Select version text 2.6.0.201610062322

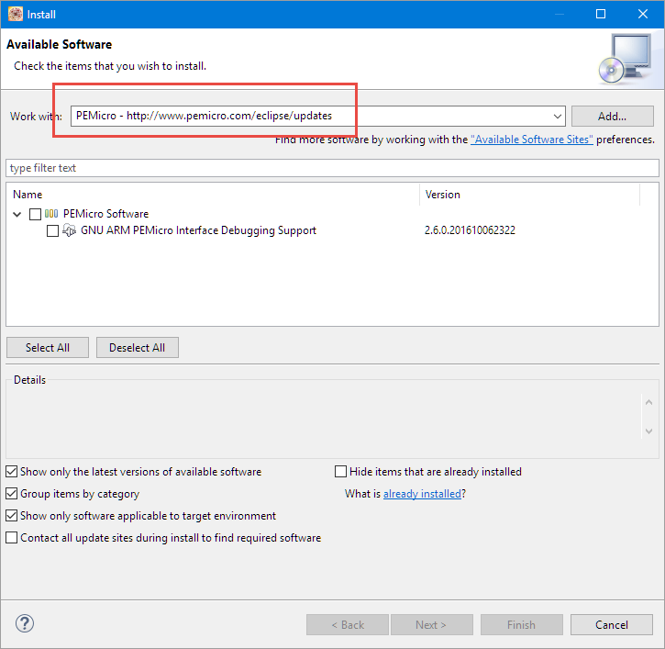pos(470,230)
